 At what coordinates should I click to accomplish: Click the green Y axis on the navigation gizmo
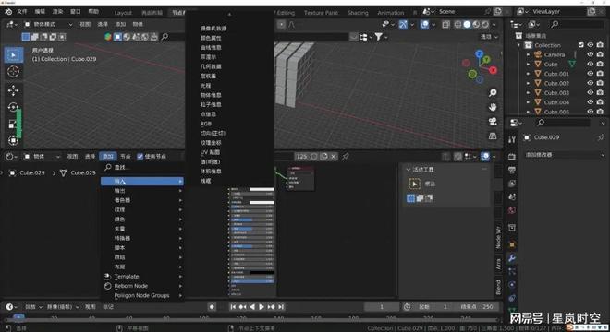tap(486, 60)
